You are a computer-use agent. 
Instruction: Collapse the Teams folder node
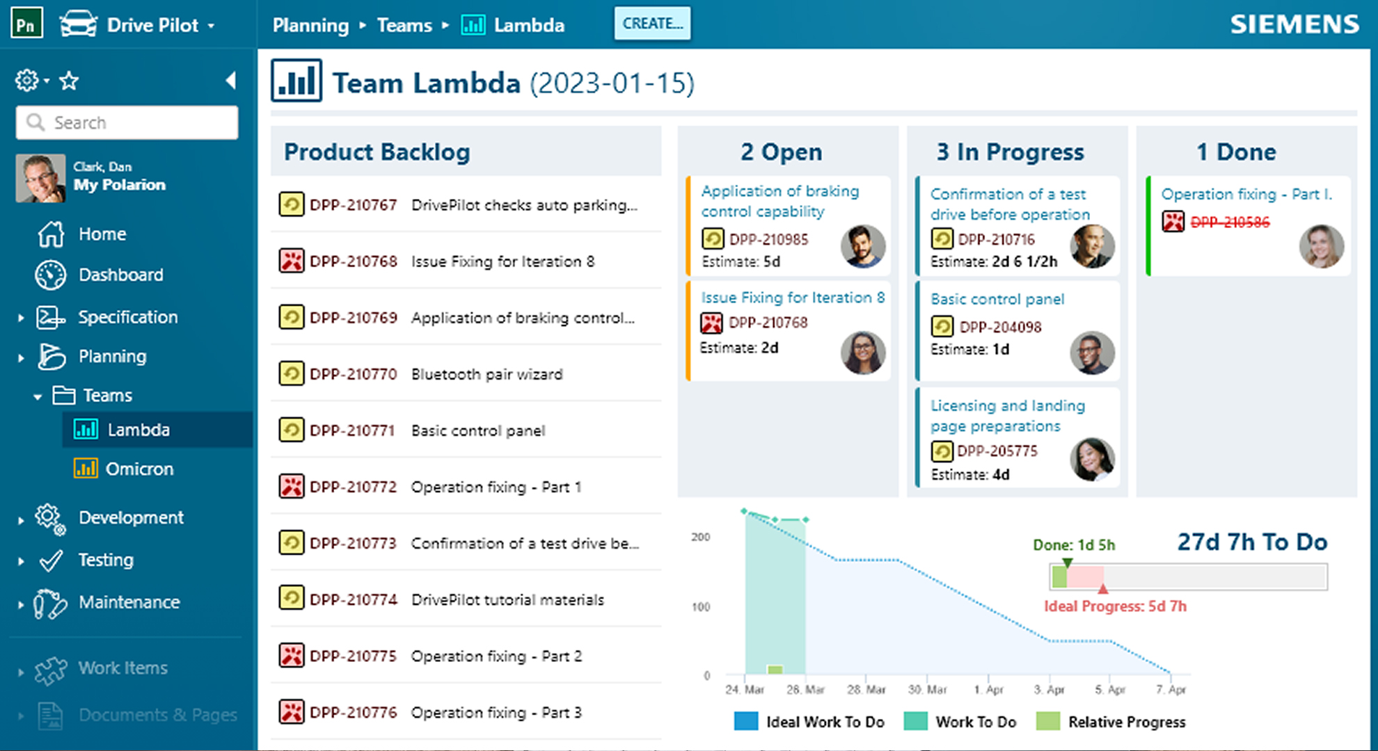click(38, 396)
